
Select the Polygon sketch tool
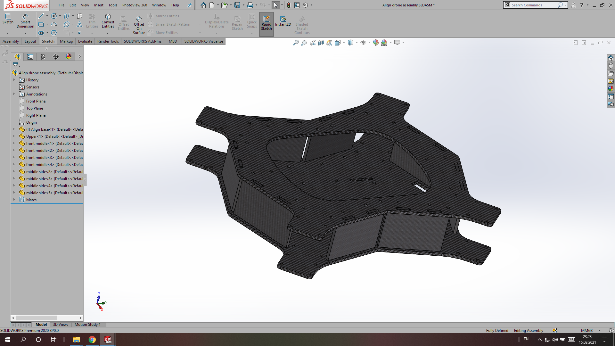click(x=54, y=33)
